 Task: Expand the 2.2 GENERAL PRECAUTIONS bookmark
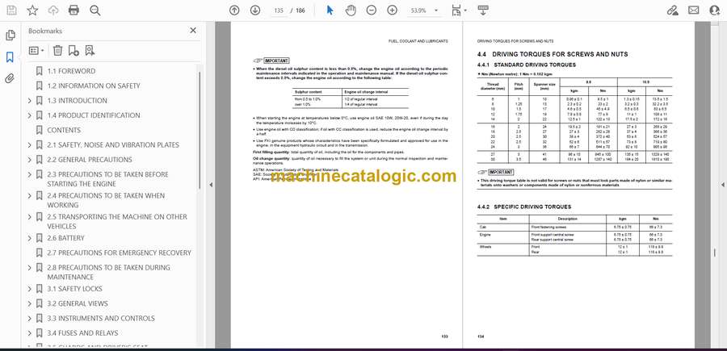coord(30,160)
